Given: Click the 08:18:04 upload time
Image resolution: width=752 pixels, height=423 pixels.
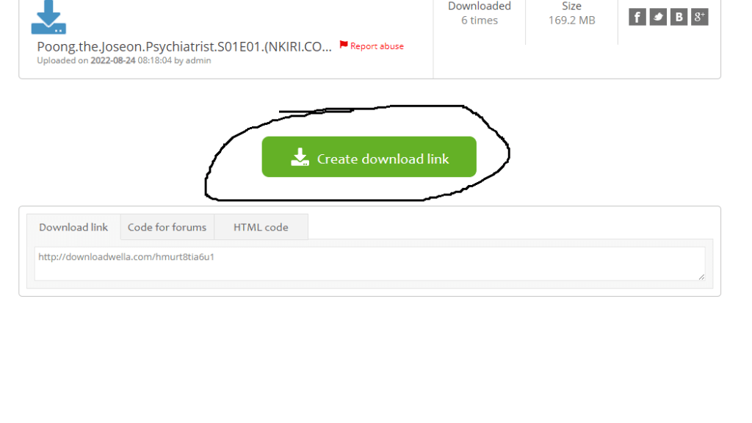Looking at the screenshot, I should click(x=154, y=60).
